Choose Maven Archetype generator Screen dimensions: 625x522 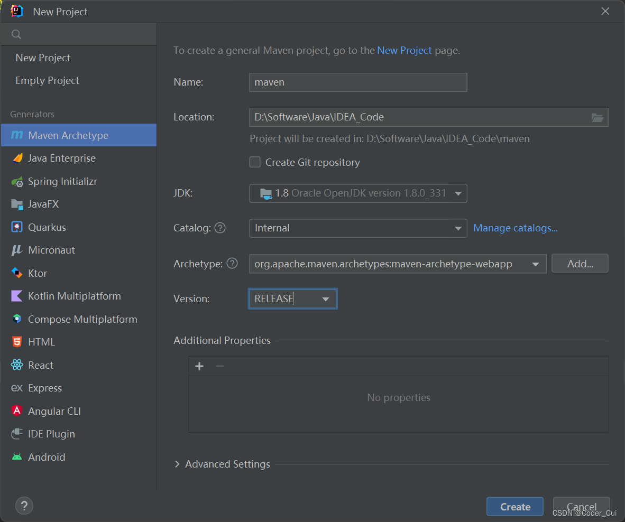tap(79, 135)
